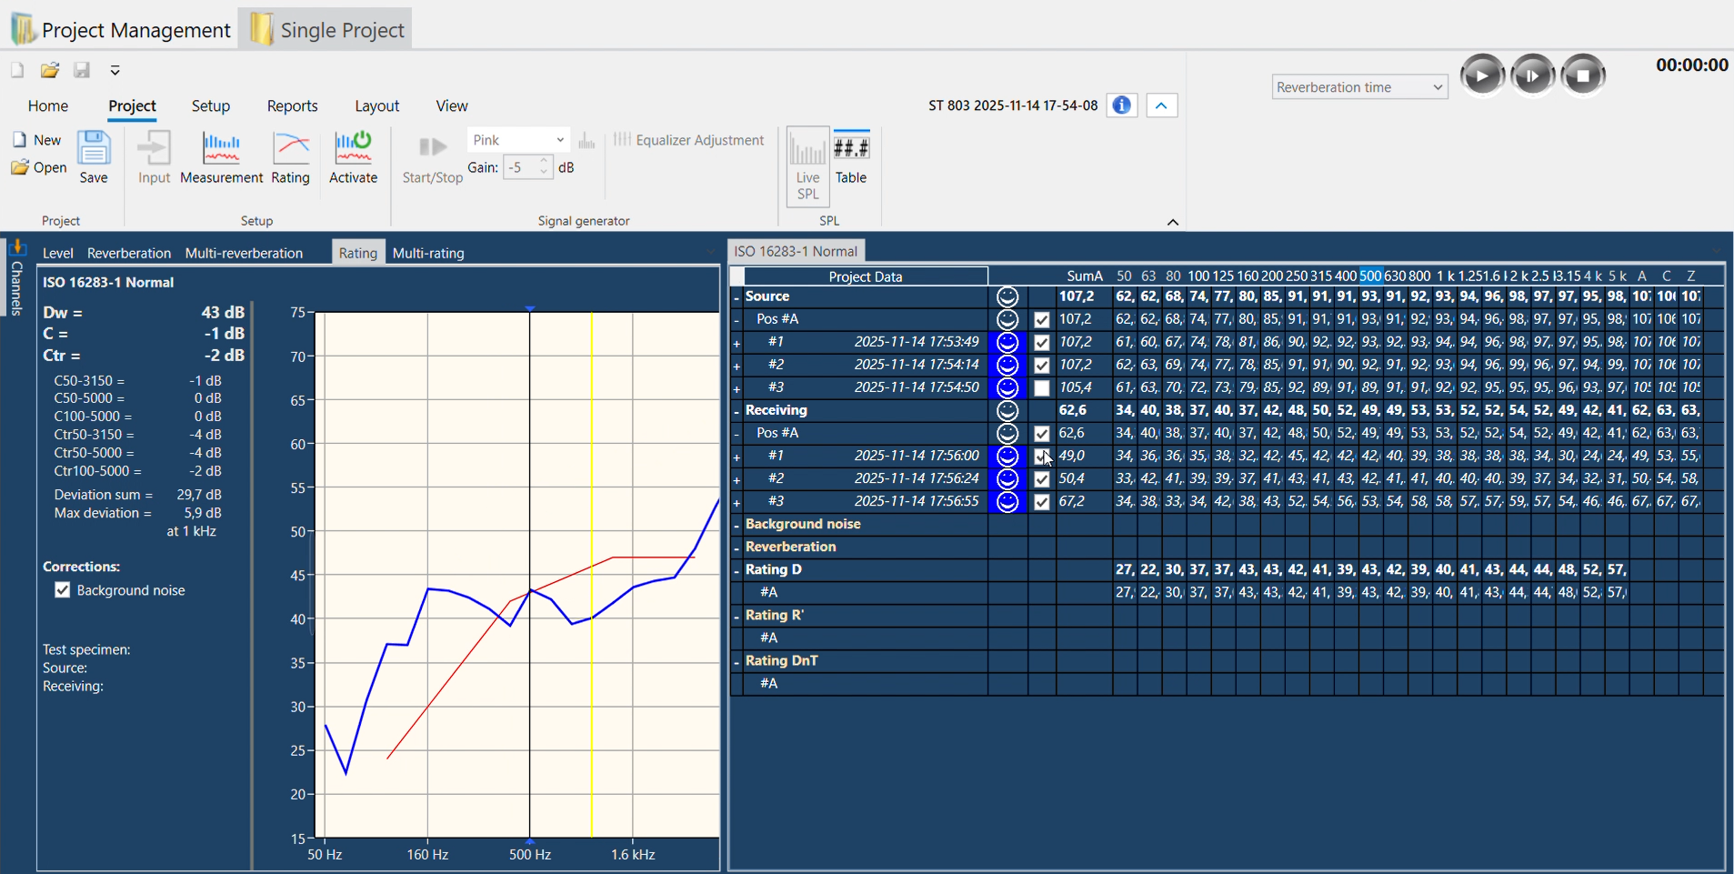Uncheck the Background noise correction checkbox
1734x874 pixels.
(63, 590)
